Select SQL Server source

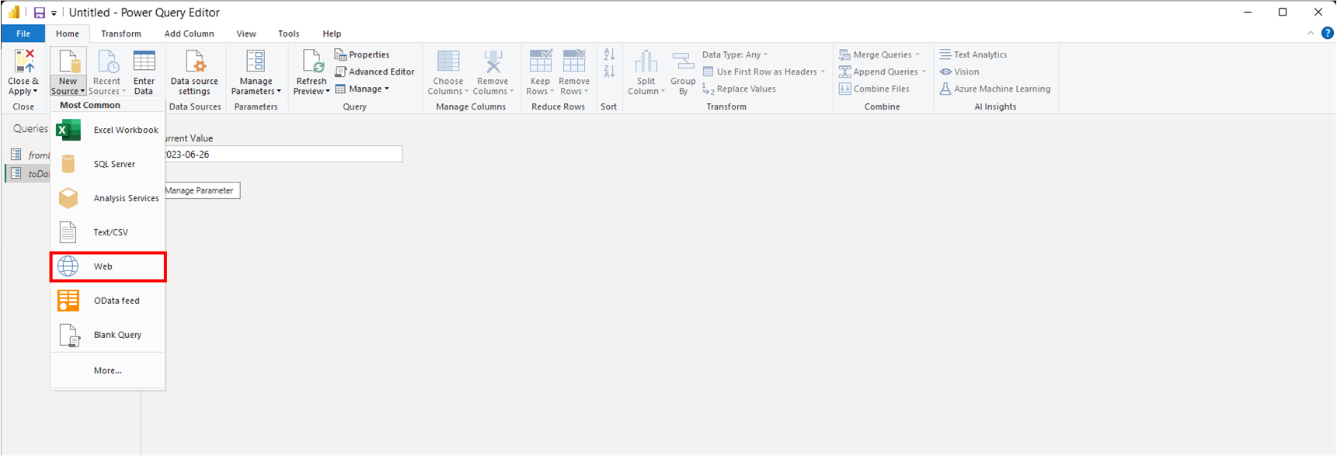pyautogui.click(x=108, y=164)
